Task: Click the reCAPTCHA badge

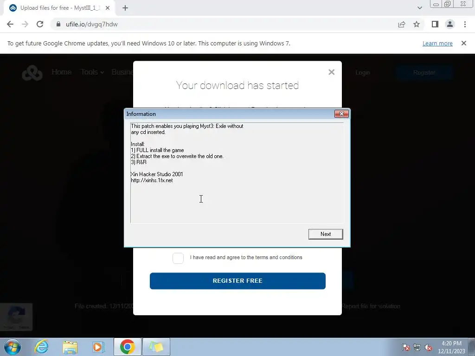Action: [x=16, y=317]
